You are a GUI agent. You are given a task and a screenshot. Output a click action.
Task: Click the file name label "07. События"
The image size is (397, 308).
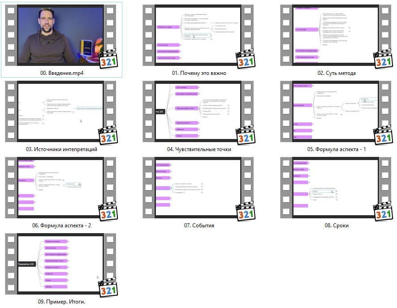pyautogui.click(x=199, y=226)
